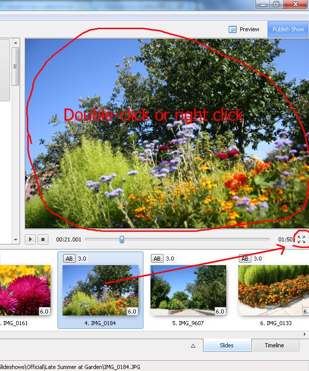Click slide duration 6.0 on IMG_9607
Viewport: 309px width, 371px height.
coord(220,312)
